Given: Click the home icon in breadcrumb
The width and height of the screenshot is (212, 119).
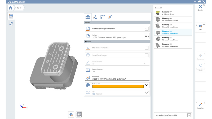Looking at the screenshot, I should click(x=11, y=8).
